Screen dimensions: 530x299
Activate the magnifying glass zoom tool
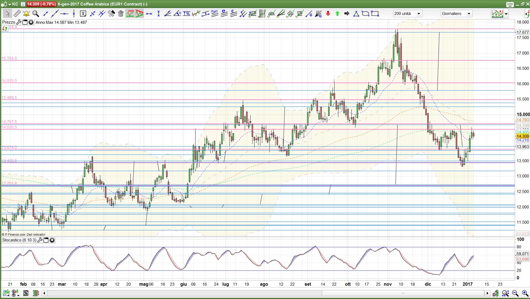point(36,14)
